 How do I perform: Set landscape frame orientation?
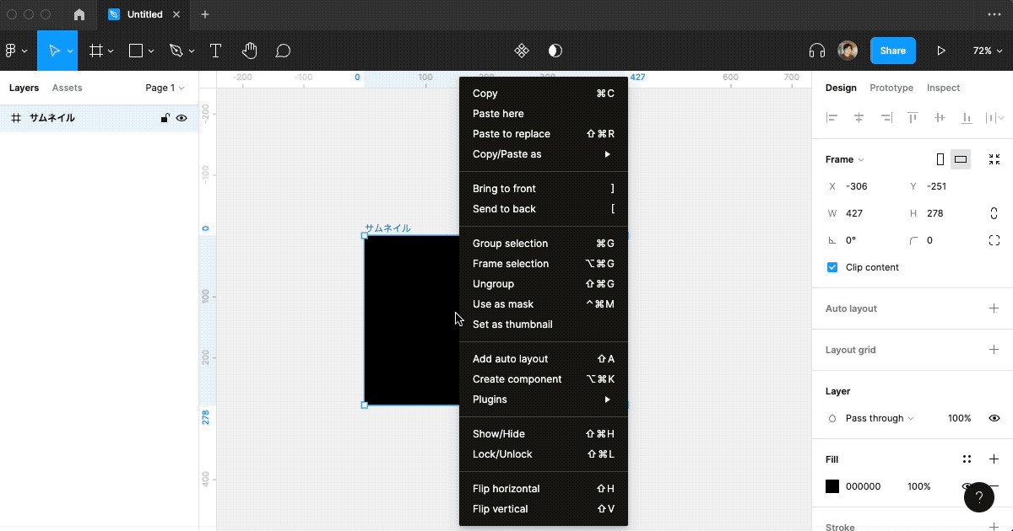961,159
